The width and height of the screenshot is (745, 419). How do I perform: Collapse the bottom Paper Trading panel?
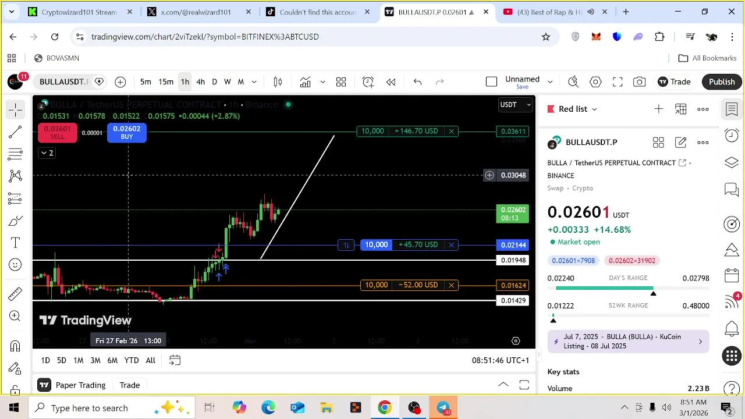503,385
